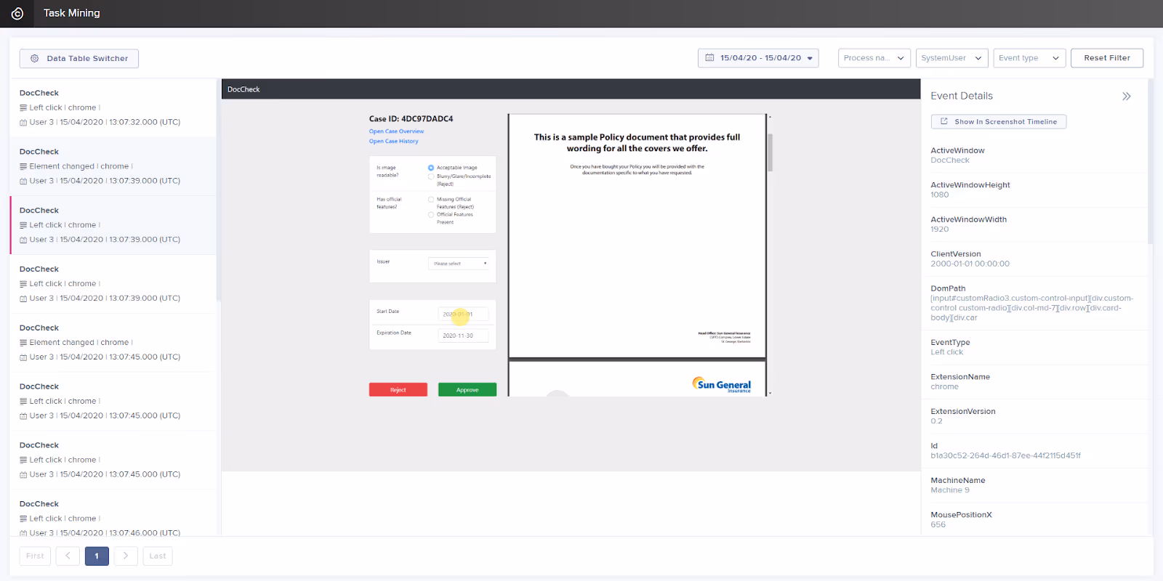
Task: Click list icon beside Element changed at 13:07:39
Action: [x=23, y=166]
